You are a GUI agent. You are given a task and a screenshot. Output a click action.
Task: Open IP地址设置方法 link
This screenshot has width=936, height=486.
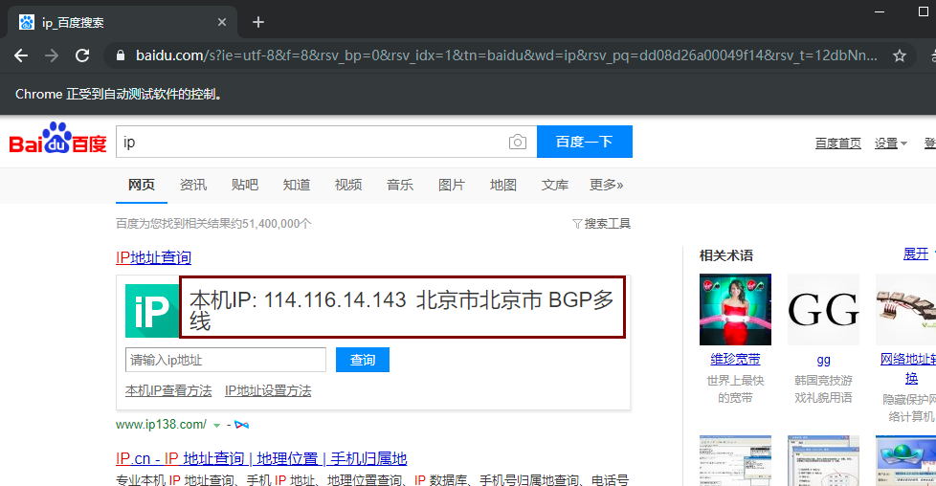coord(268,391)
